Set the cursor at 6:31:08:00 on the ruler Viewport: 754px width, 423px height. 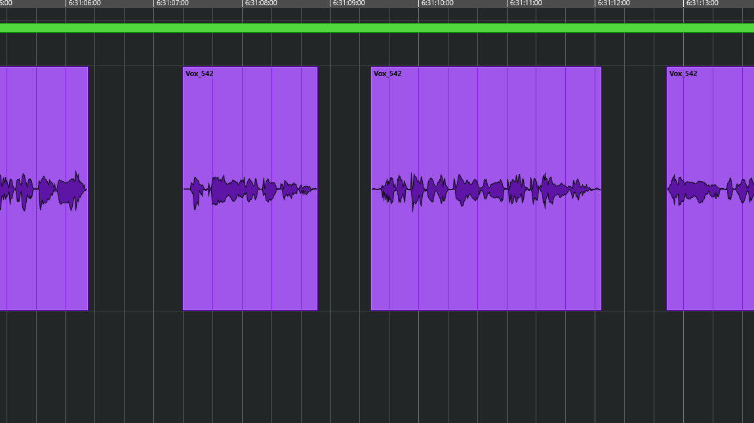tap(261, 3)
